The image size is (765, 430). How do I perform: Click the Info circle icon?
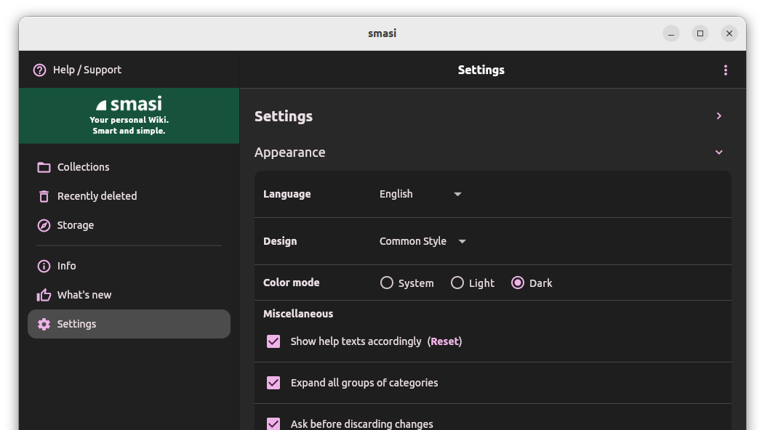coord(44,266)
